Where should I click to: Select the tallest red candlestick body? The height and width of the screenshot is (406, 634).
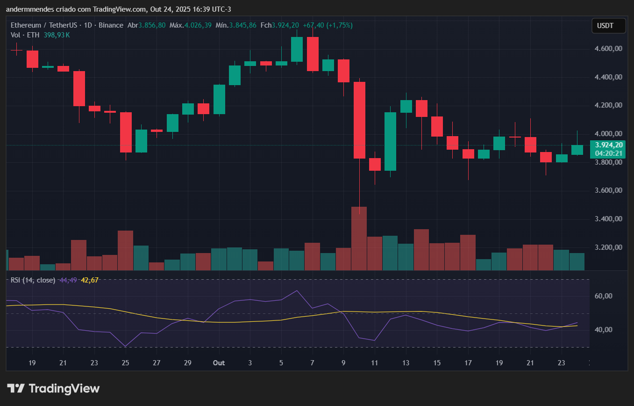pos(359,120)
